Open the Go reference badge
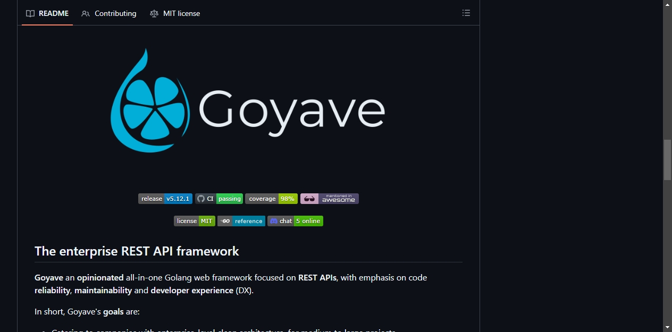 click(x=241, y=221)
